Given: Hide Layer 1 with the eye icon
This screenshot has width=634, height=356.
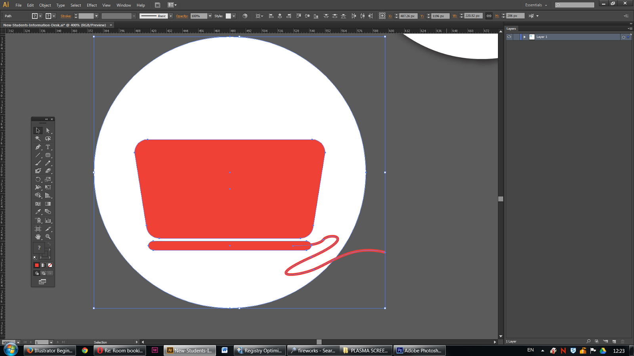Looking at the screenshot, I should [x=509, y=37].
